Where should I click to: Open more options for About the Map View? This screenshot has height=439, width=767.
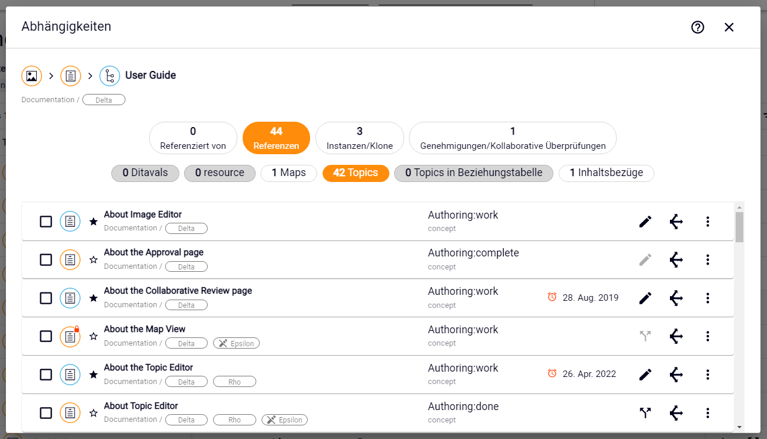tap(708, 336)
